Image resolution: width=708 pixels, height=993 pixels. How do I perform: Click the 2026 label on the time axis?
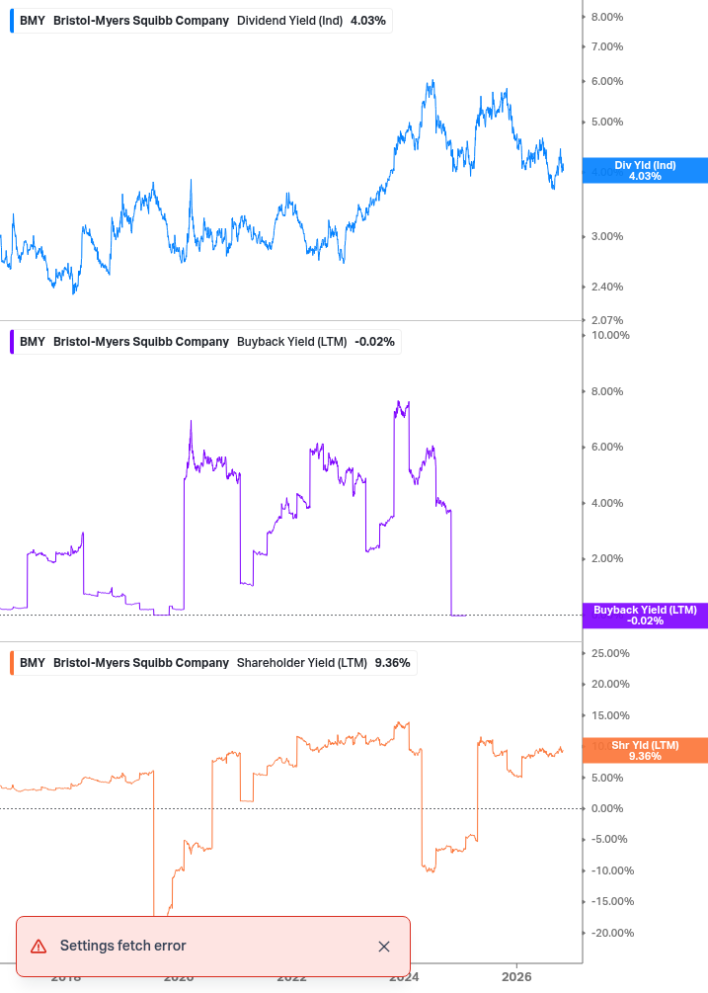point(516,977)
